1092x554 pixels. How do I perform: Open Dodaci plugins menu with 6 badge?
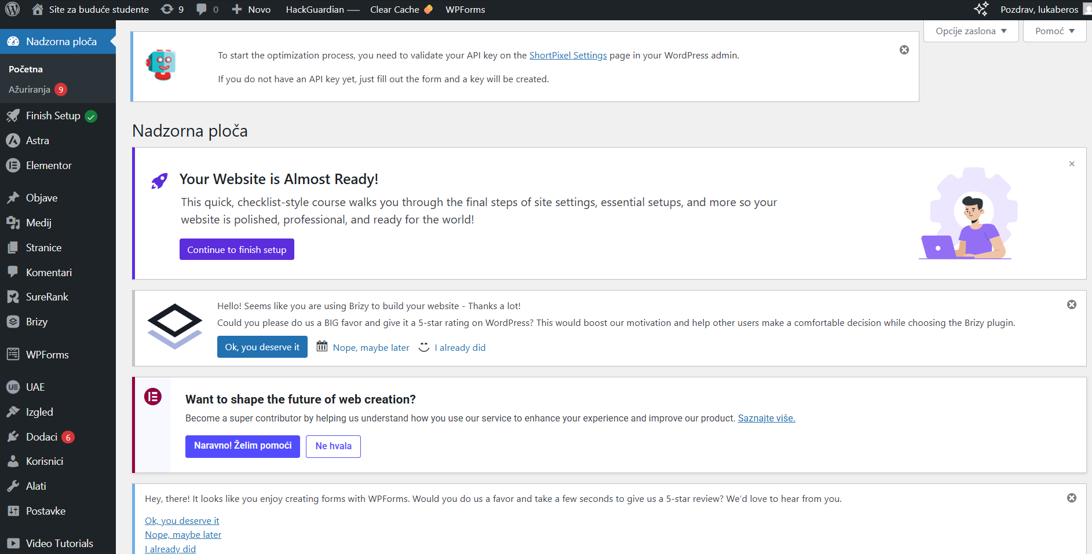pyautogui.click(x=42, y=437)
